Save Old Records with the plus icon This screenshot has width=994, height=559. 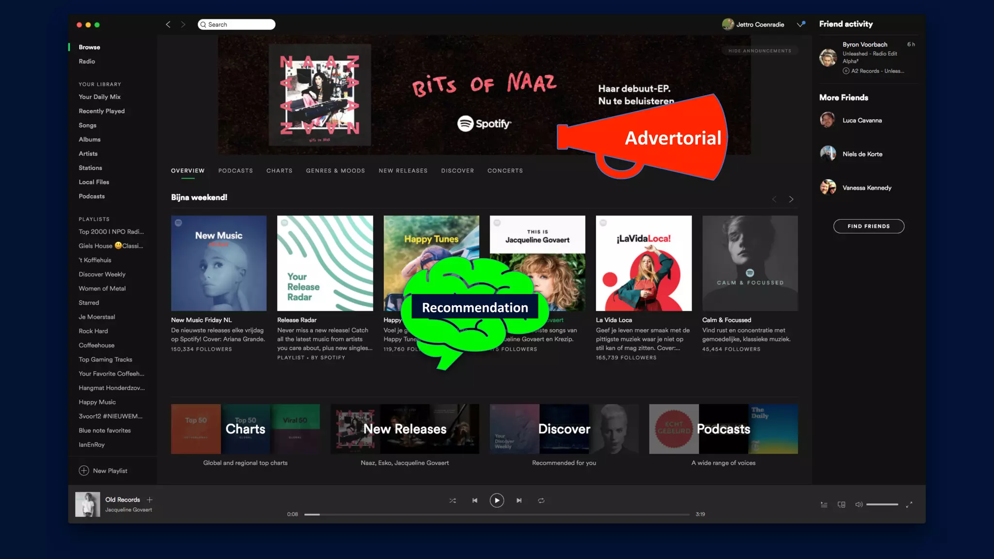click(x=149, y=500)
